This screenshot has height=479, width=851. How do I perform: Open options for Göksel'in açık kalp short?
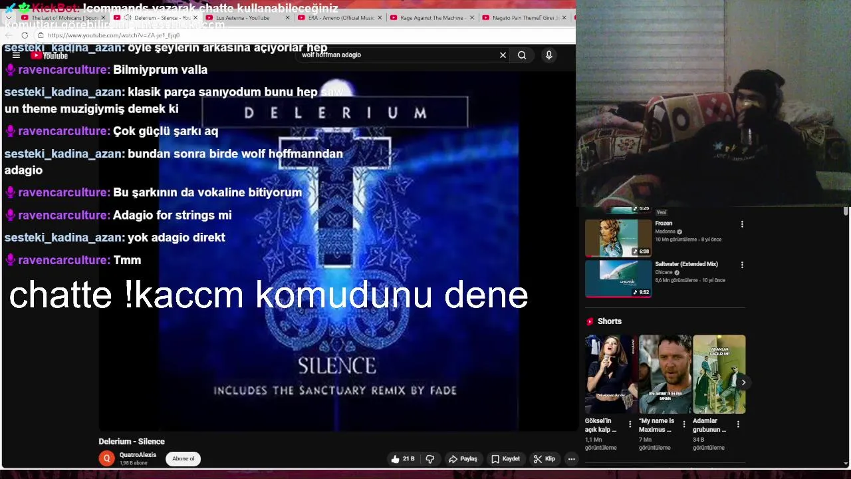(630, 424)
